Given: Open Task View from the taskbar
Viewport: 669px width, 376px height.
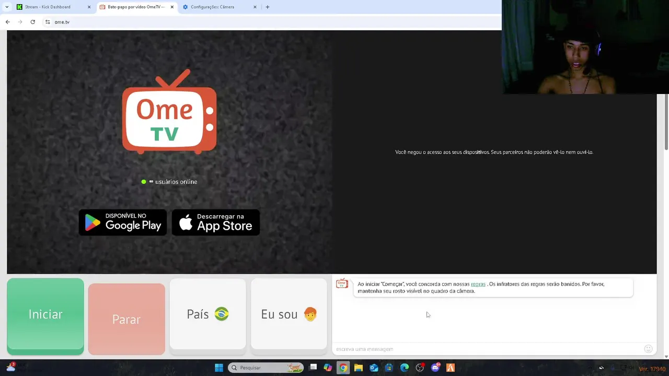Looking at the screenshot, I should pos(313,368).
